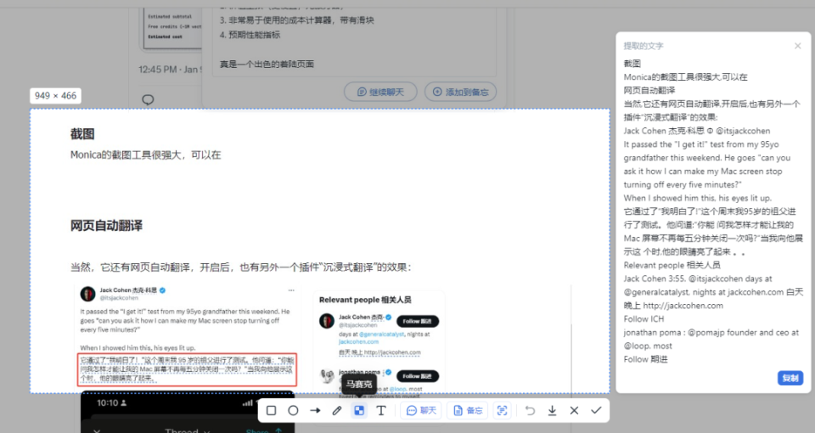
Task: Confirm the screenshot with the checkmark
Action: 596,411
